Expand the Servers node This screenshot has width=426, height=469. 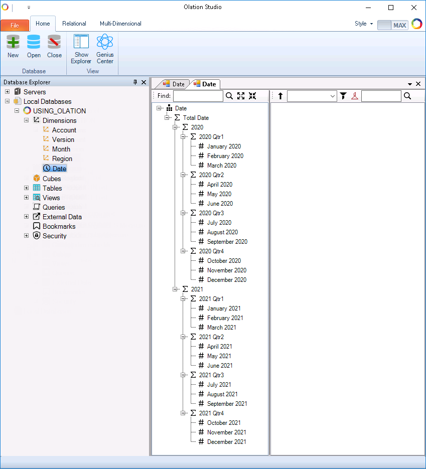click(x=7, y=91)
